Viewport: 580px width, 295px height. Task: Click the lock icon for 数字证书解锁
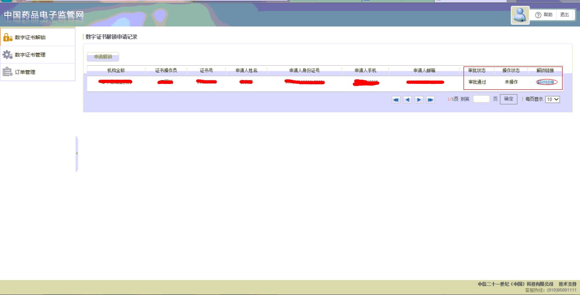pyautogui.click(x=8, y=37)
